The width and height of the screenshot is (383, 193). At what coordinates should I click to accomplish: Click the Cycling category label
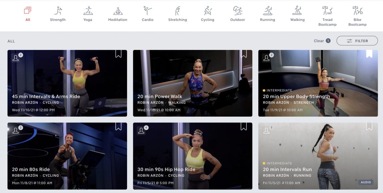pos(208,20)
